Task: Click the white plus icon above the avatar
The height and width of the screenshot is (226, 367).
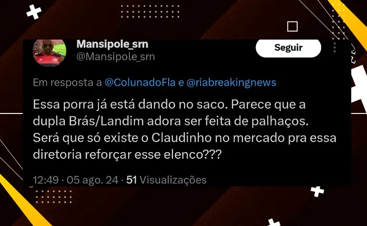Action: [x=34, y=11]
